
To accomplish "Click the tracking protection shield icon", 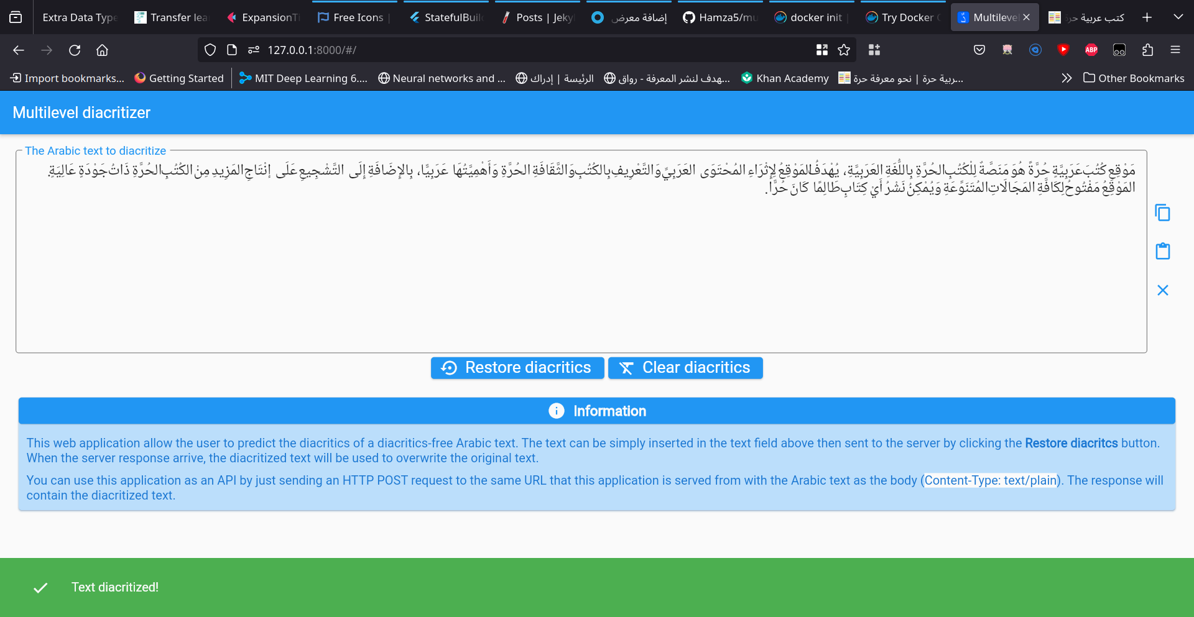I will [210, 50].
